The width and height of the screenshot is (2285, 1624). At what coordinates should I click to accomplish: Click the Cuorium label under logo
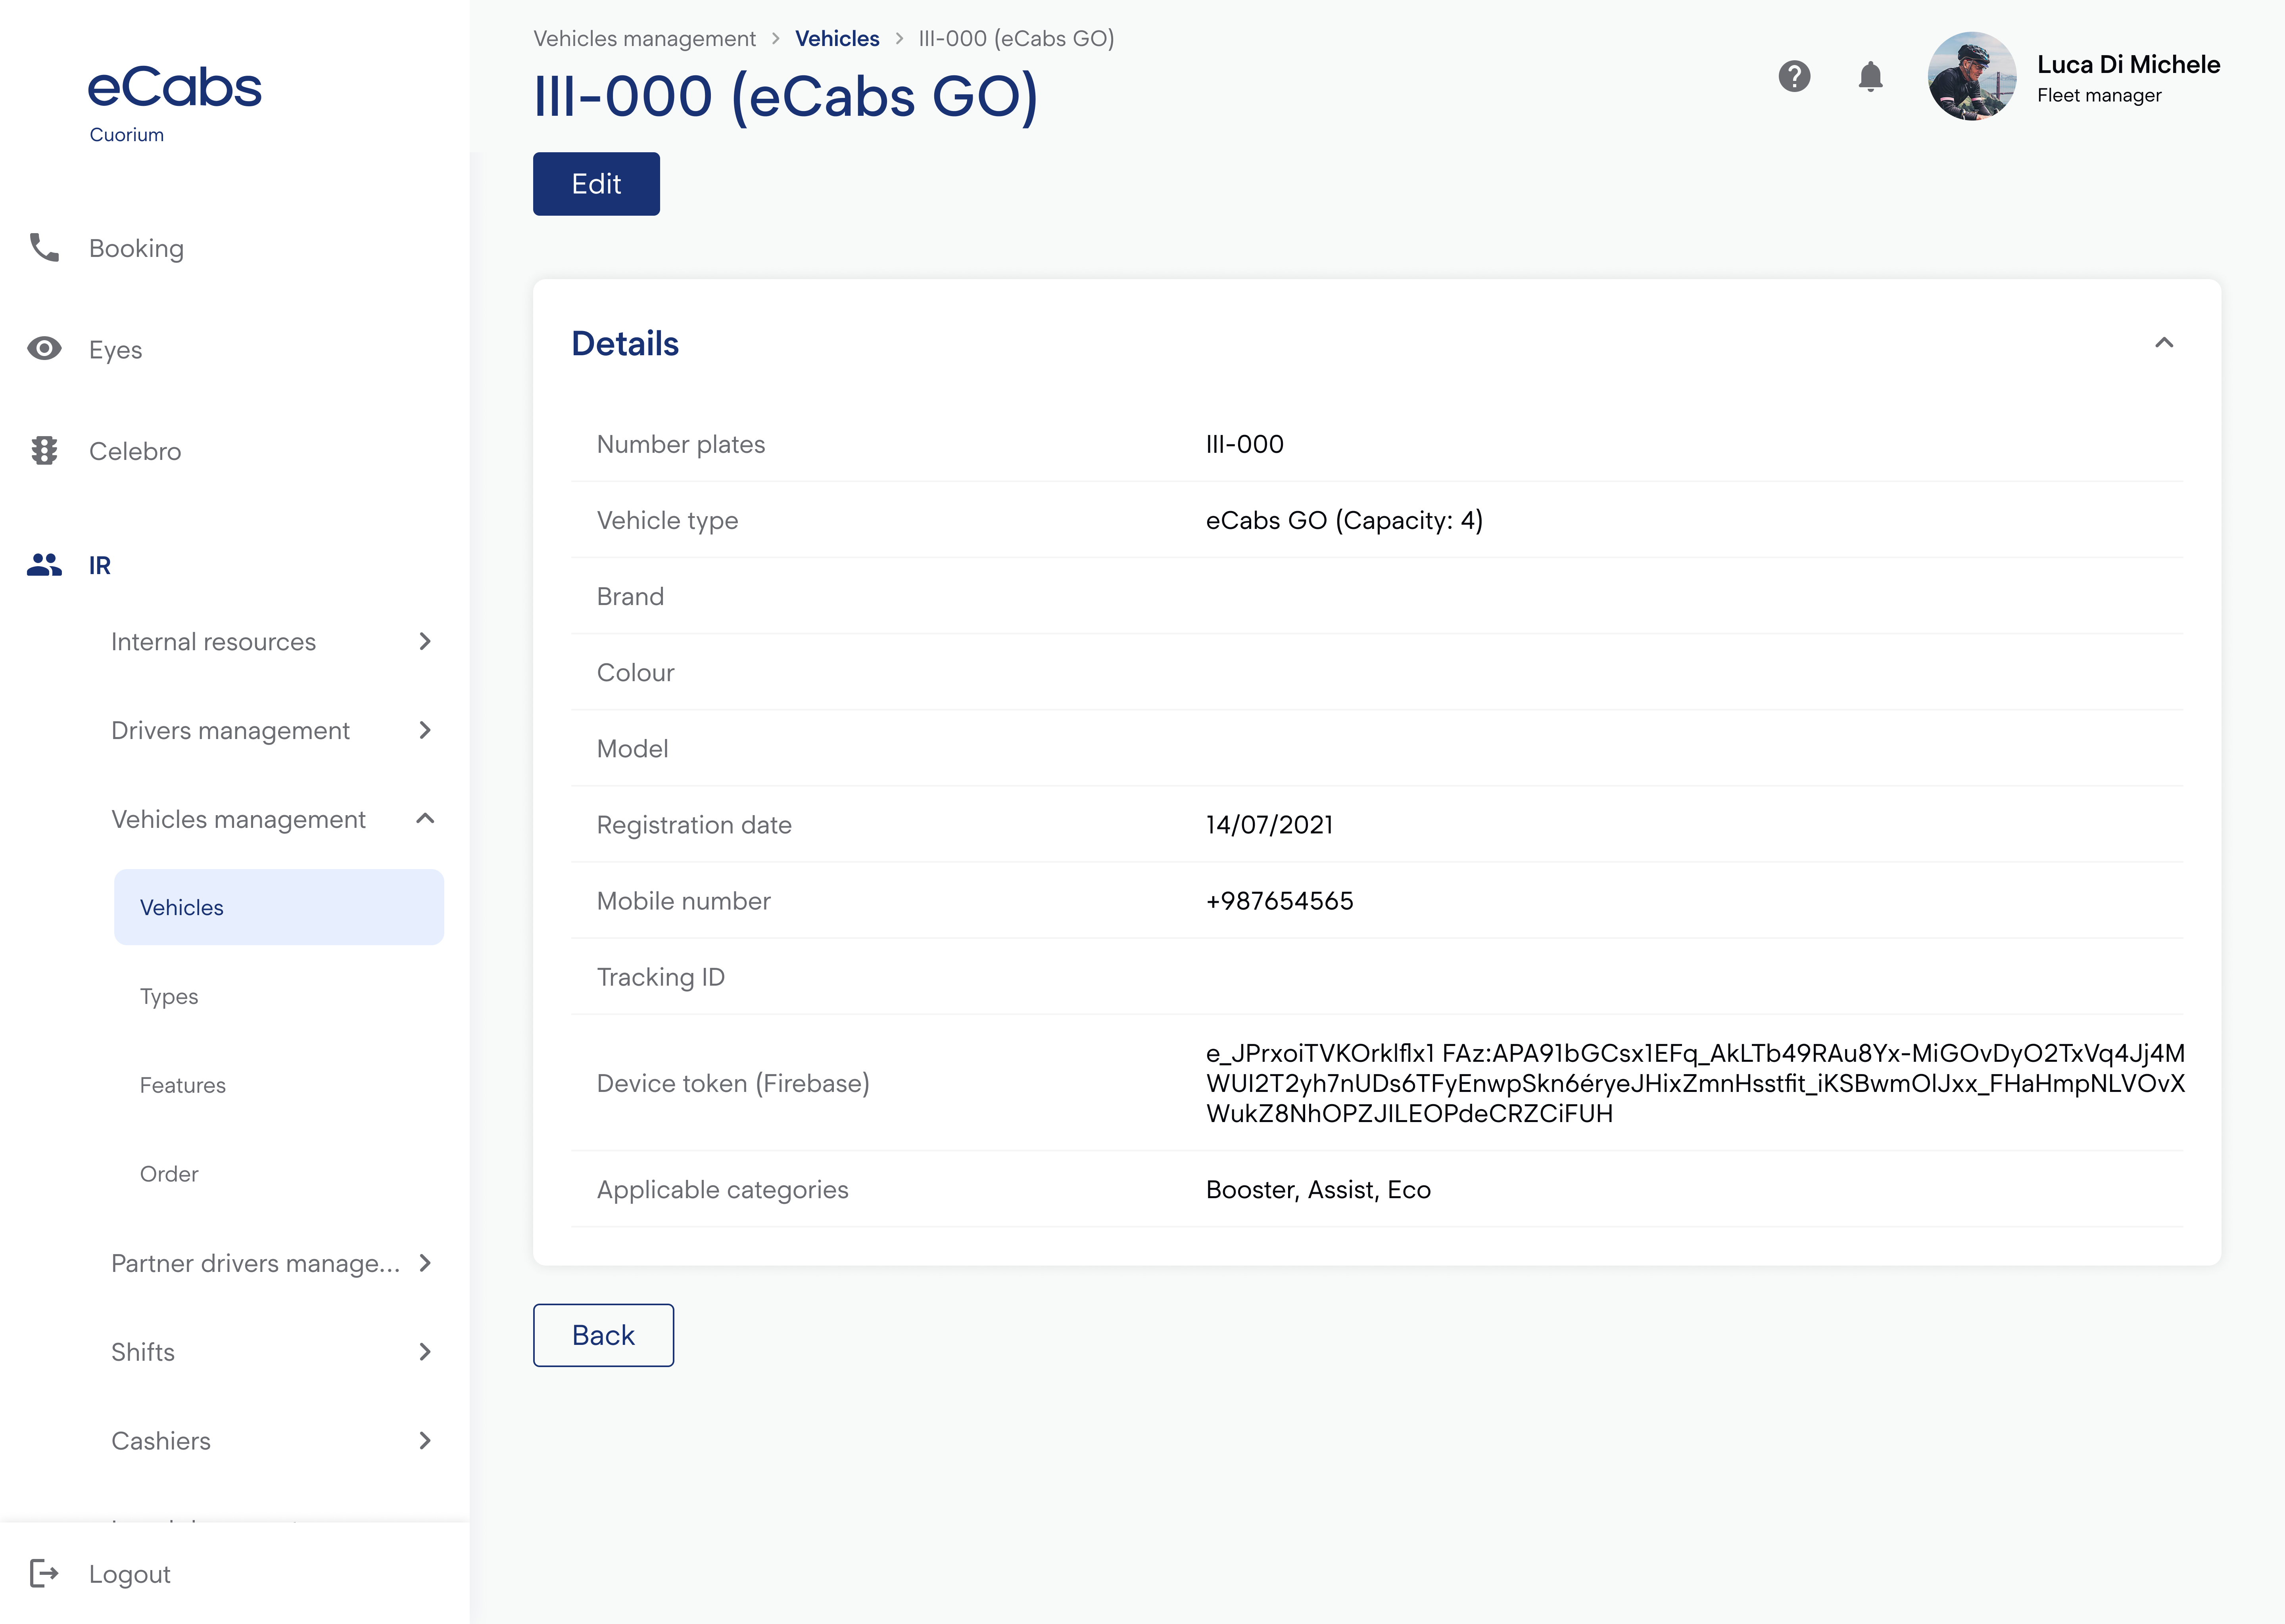click(127, 135)
